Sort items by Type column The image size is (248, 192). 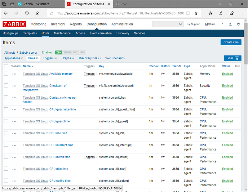[x=187, y=66]
